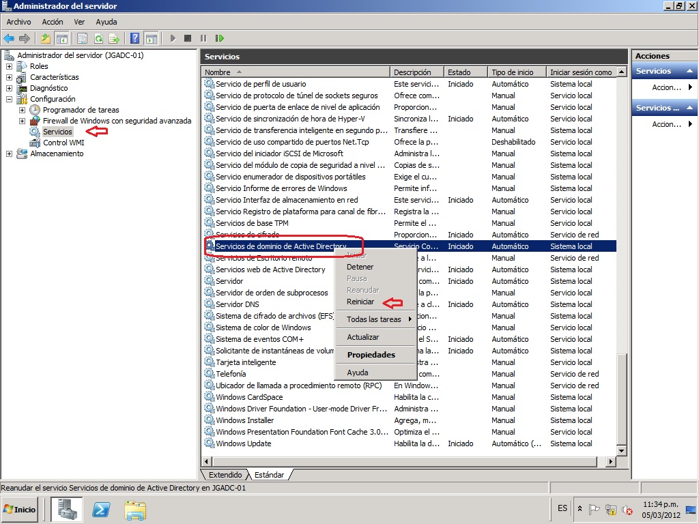Viewport: 699px width, 524px height.
Task: Click the clock showing 11:34 p.m.
Action: coord(660,504)
